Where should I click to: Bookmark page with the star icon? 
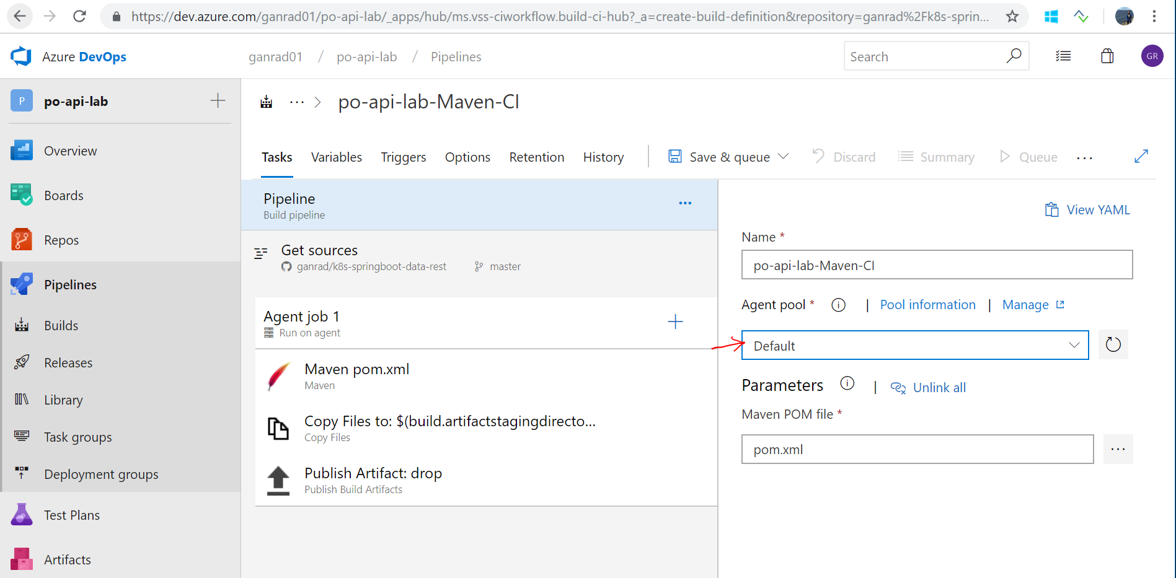[1012, 16]
